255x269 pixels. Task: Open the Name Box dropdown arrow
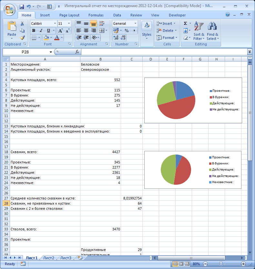click(x=51, y=52)
